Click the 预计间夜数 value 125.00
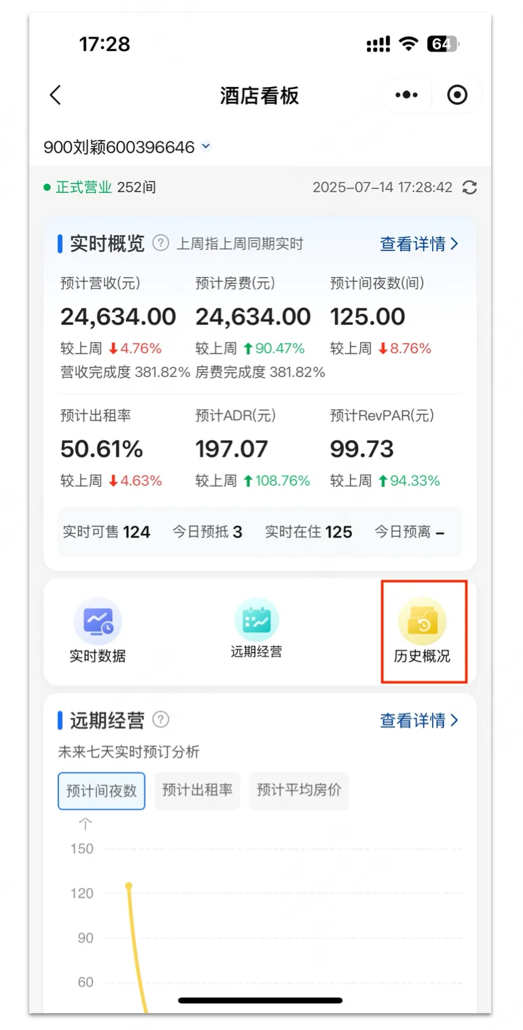This screenshot has height=1030, width=523. point(367,317)
